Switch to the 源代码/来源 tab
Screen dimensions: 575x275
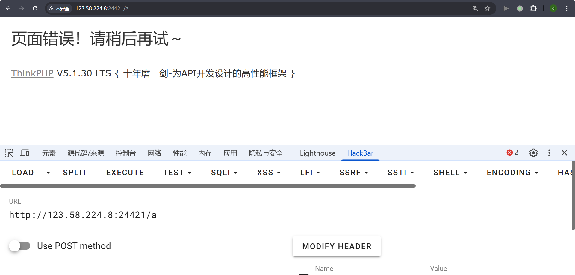[x=86, y=153]
